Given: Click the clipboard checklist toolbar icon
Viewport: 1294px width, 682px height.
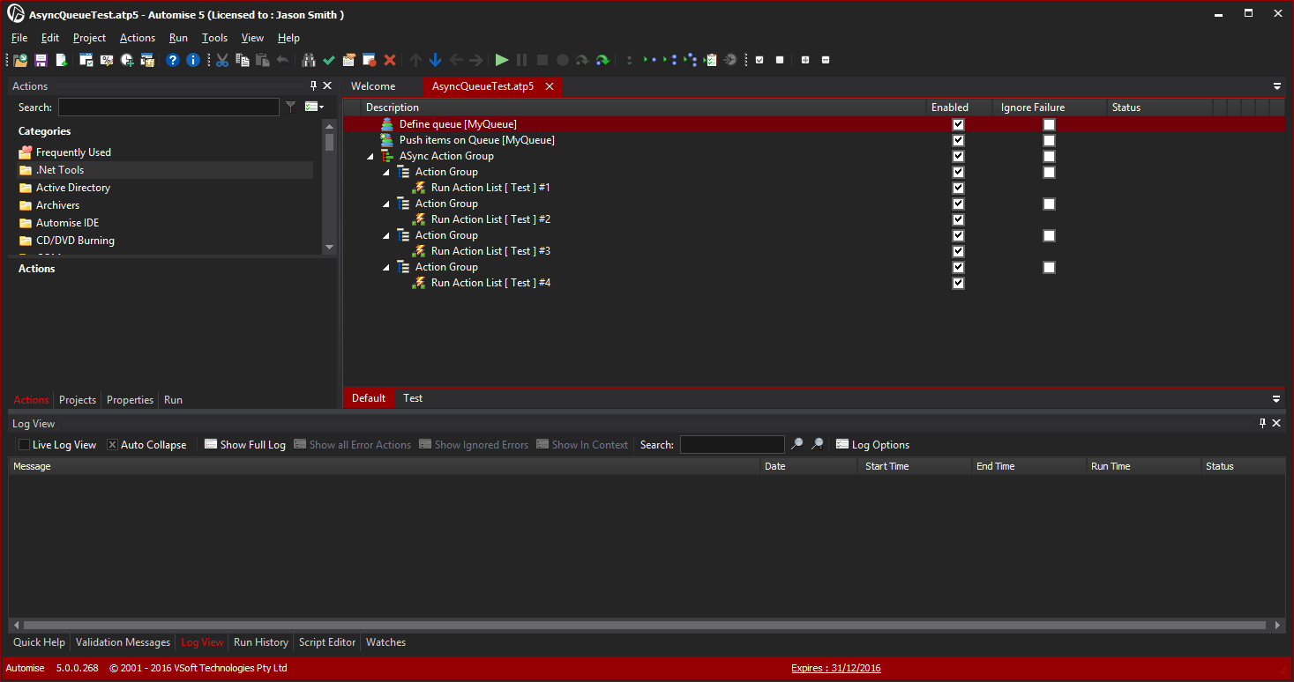Looking at the screenshot, I should click(x=711, y=60).
